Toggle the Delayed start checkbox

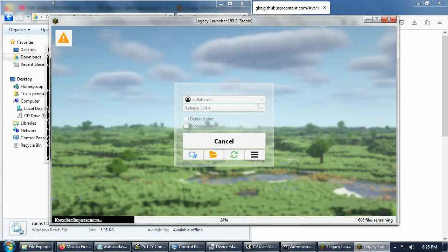[x=186, y=119]
